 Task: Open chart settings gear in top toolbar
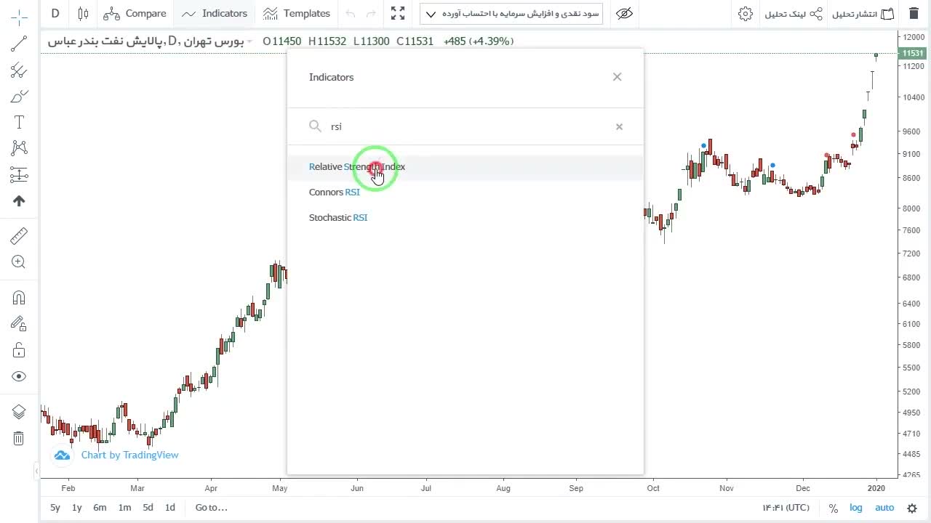745,13
